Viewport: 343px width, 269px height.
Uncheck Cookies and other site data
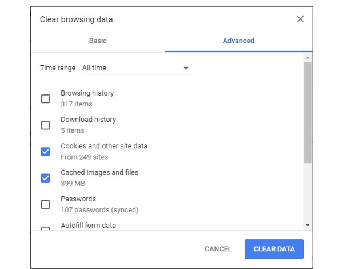point(46,152)
